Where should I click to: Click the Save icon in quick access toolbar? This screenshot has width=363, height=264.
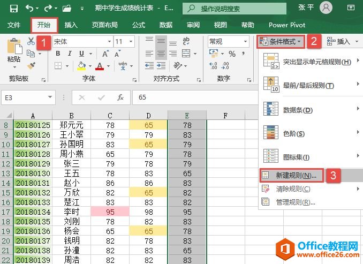(14, 9)
